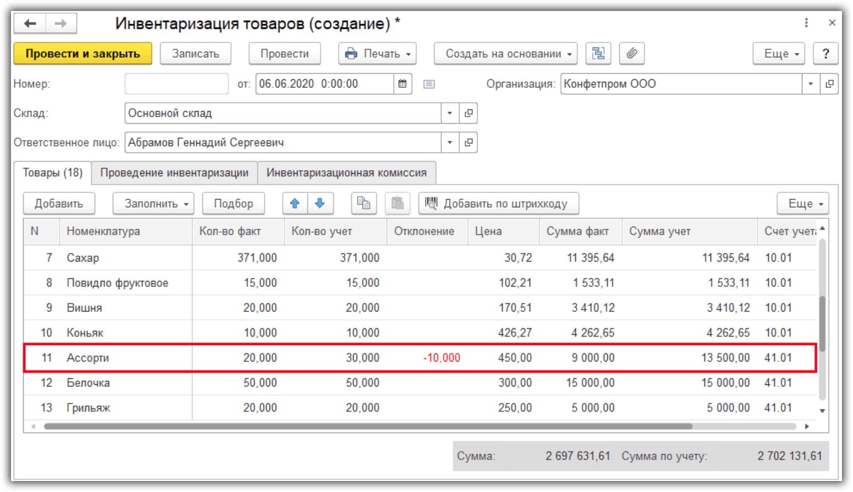Click the Кол-во учет column header
The height and width of the screenshot is (492, 853).
pyautogui.click(x=335, y=231)
